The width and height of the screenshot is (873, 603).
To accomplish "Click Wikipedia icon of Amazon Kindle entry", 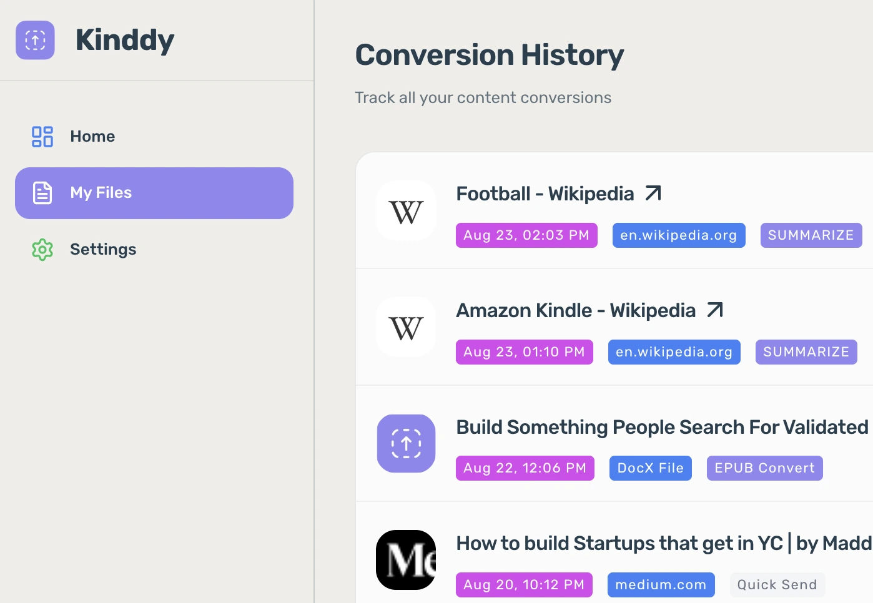I will pyautogui.click(x=406, y=327).
